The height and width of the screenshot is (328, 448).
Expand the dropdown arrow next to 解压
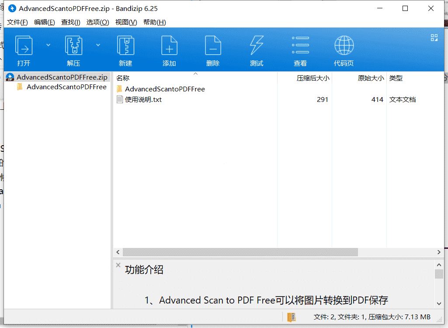[x=98, y=45]
